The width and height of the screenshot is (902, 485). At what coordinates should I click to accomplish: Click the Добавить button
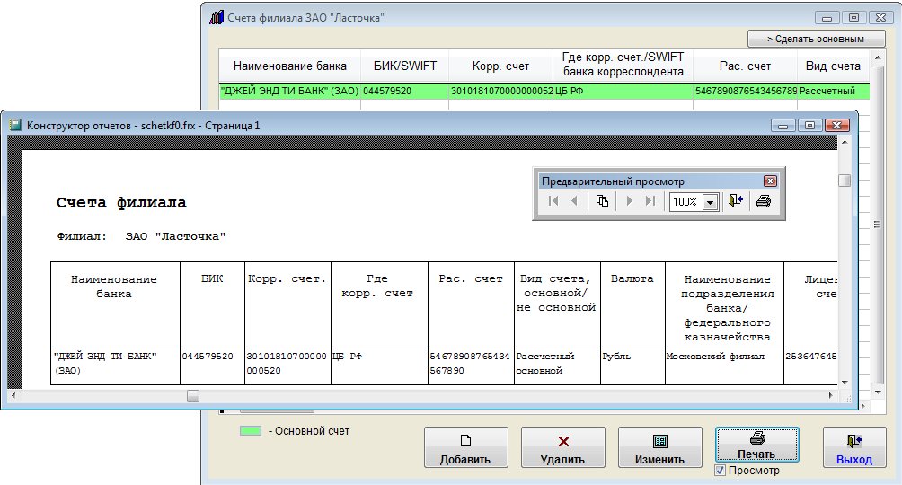click(465, 448)
